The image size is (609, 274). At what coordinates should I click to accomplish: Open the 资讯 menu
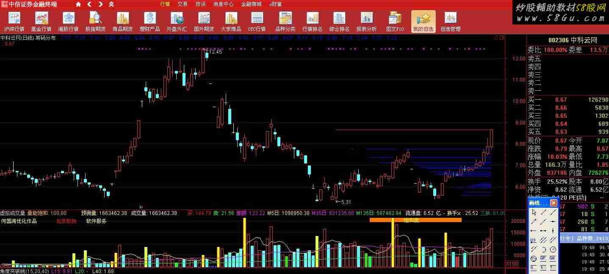pos(200,4)
